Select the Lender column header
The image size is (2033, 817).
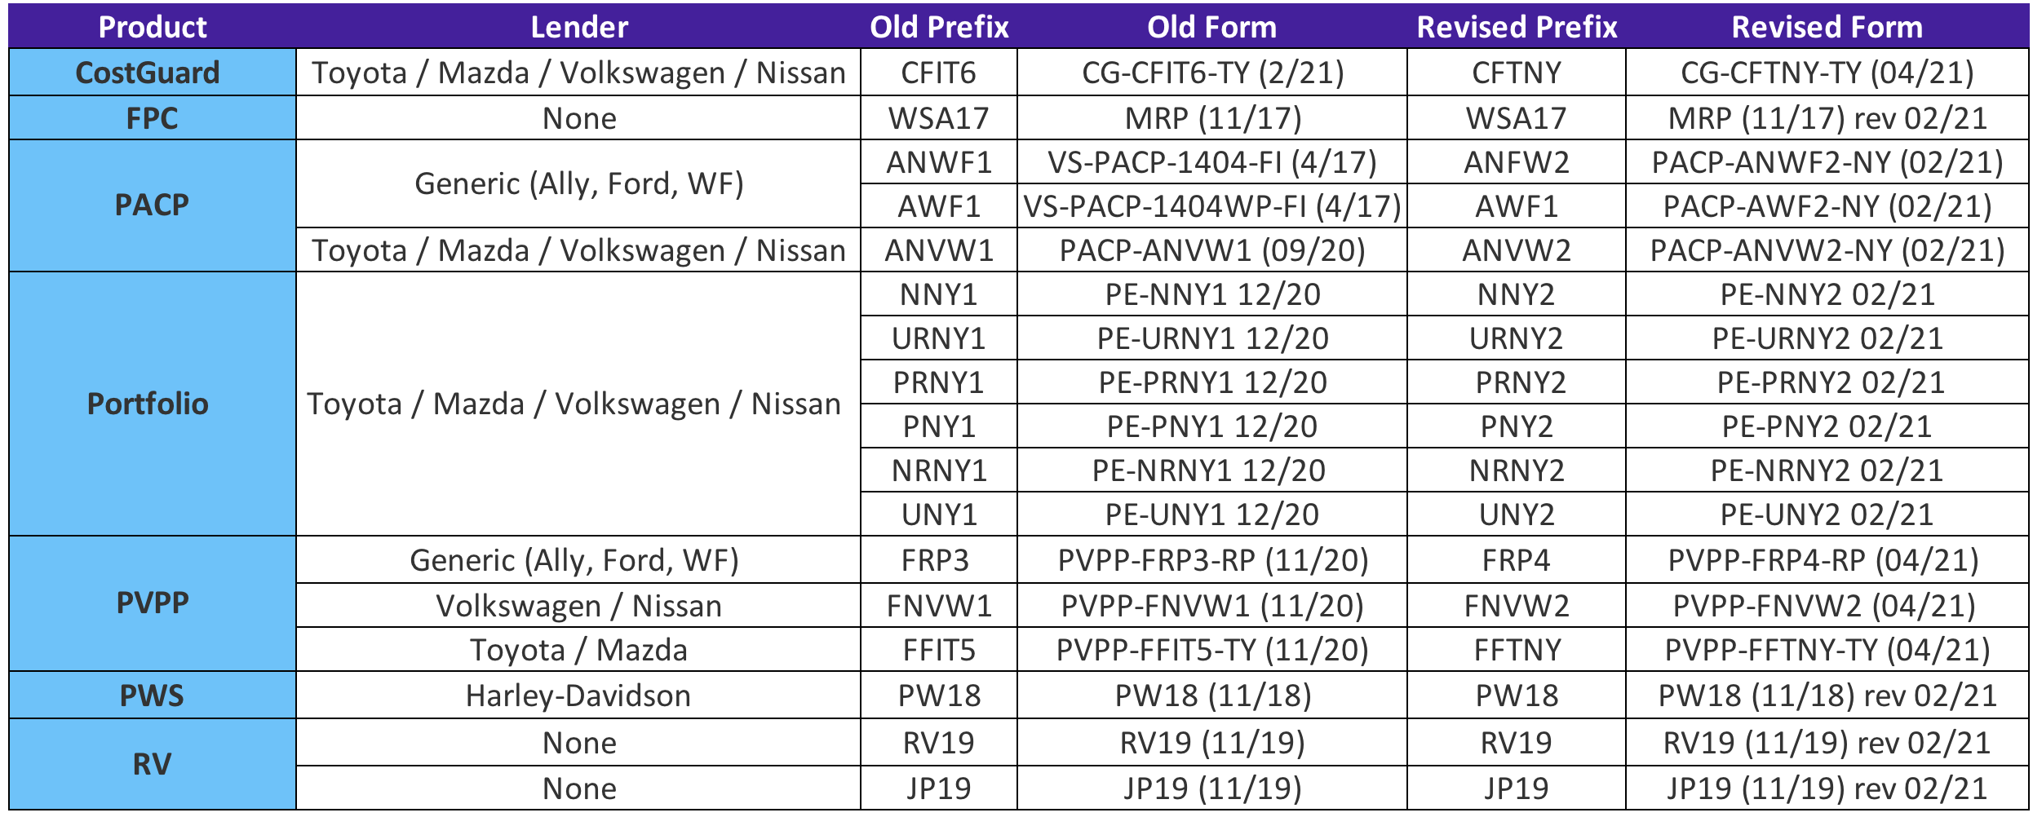(578, 27)
